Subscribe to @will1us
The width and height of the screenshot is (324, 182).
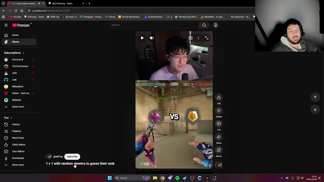72,156
